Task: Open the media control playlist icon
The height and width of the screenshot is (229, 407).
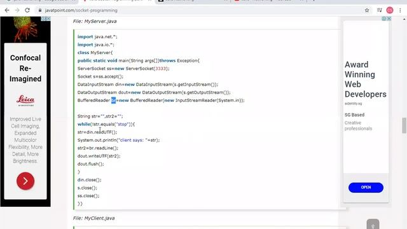Action: [x=379, y=10]
